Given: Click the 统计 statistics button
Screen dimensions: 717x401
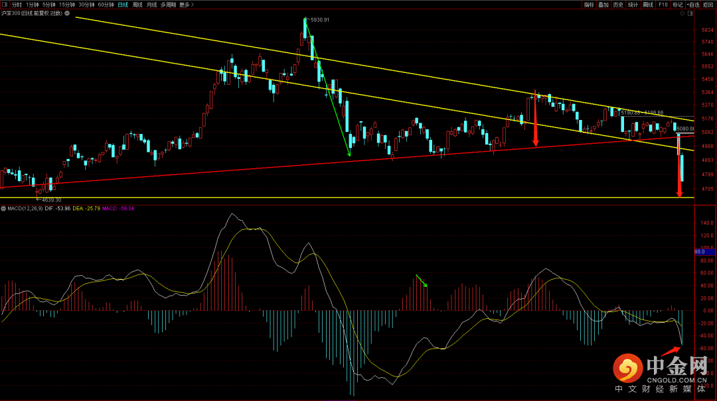Looking at the screenshot, I should tap(633, 5).
